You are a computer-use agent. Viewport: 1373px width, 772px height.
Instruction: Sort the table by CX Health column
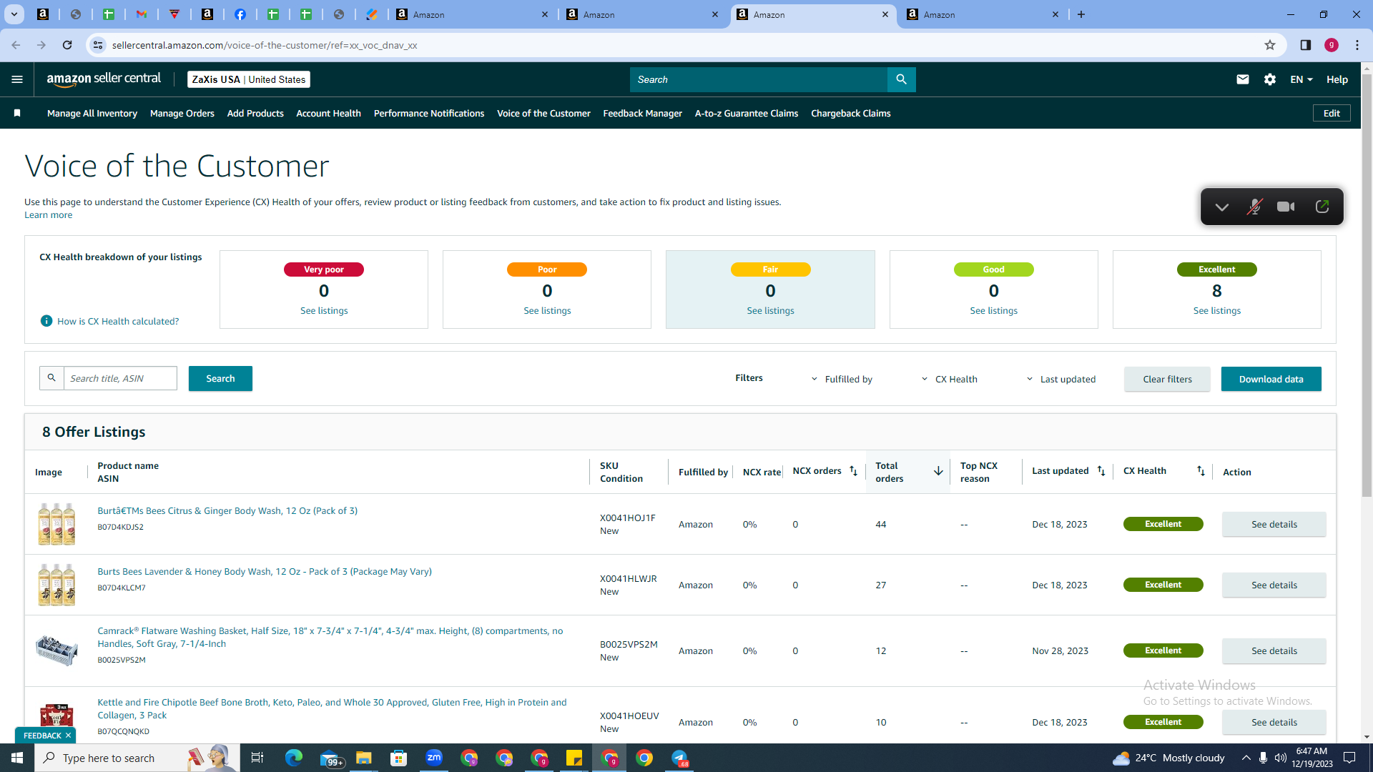pos(1201,471)
